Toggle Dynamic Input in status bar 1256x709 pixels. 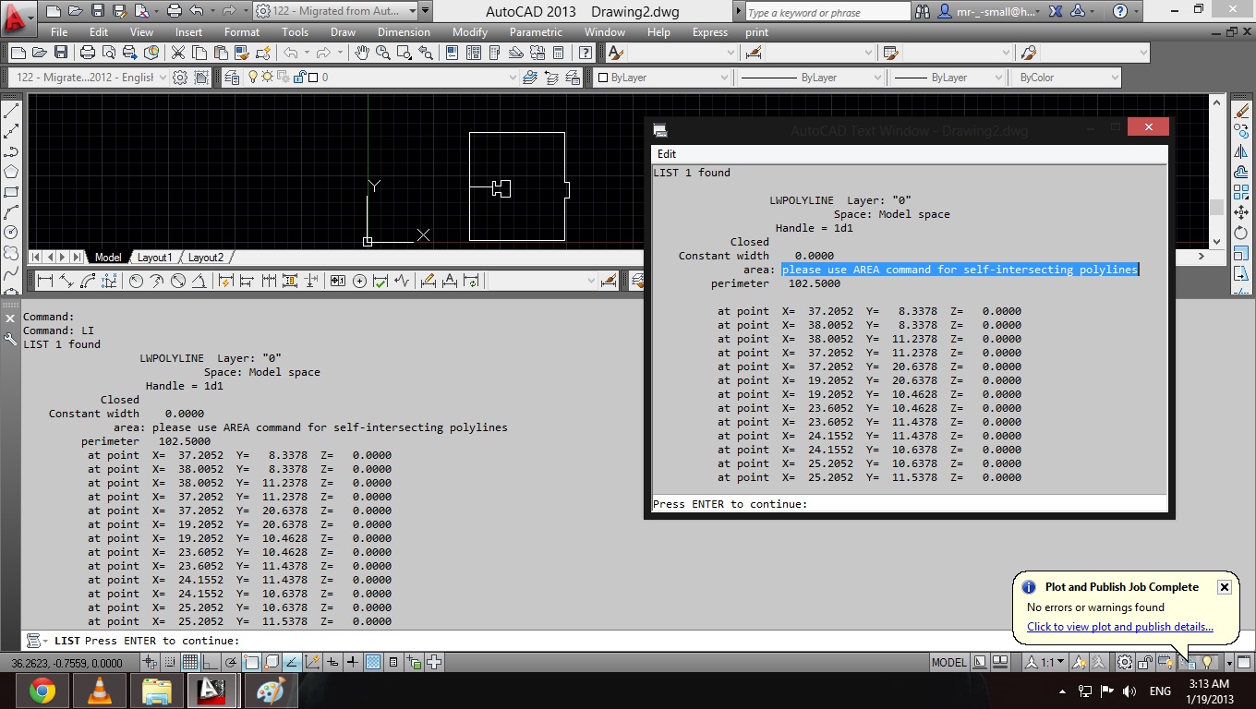[332, 662]
